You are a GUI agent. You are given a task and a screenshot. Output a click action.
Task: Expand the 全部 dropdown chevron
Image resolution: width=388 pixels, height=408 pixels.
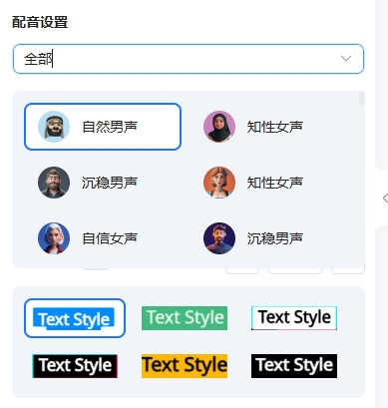(x=346, y=59)
